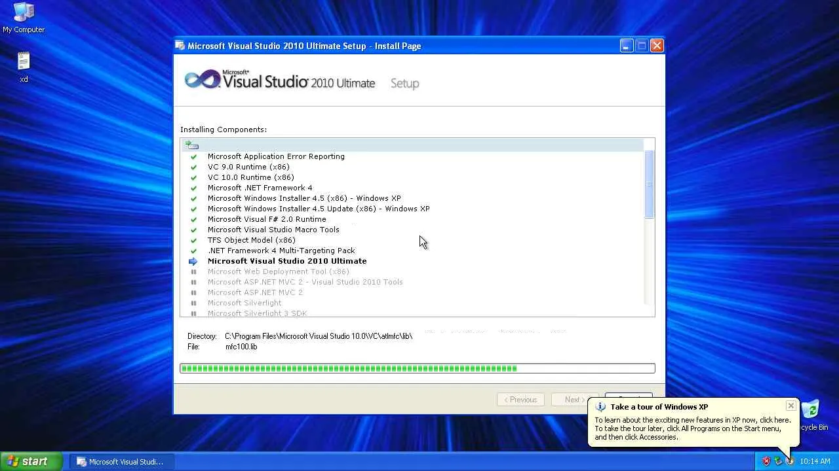
Task: Select "Microsoft Windows Installer 4.5 (x86) - Windows XP"
Action: coord(304,199)
